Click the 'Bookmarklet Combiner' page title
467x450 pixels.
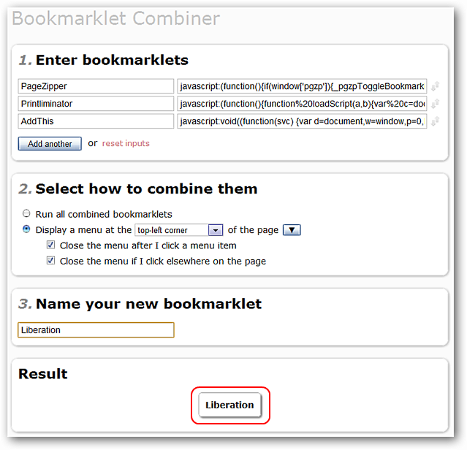pyautogui.click(x=115, y=19)
